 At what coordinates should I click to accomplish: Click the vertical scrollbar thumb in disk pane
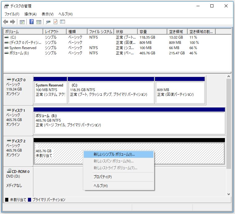229,124
